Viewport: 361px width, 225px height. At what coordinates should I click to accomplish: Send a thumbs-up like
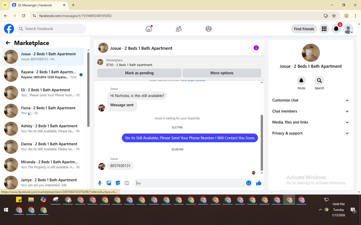click(x=259, y=183)
